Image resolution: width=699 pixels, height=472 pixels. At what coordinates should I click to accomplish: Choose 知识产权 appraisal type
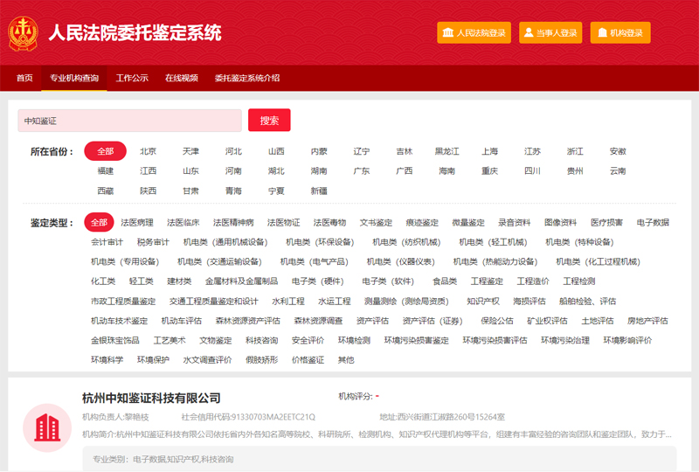pos(483,302)
